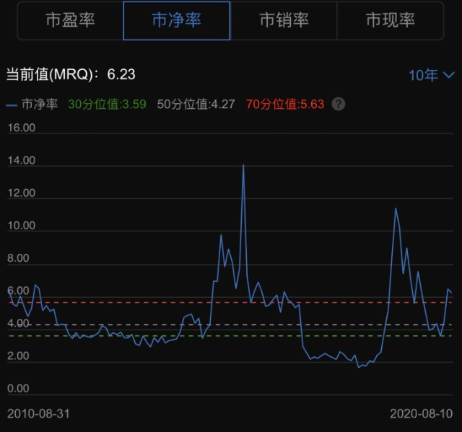Viewport: 462px width, 432px height.
Task: Click the 2010-08-31 start date
Action: click(38, 414)
